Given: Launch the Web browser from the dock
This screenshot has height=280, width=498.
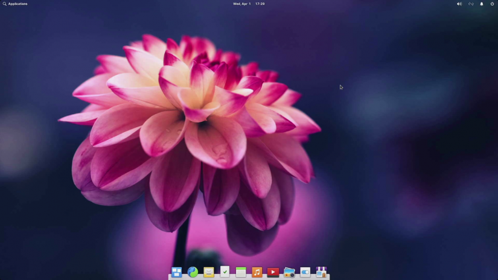Looking at the screenshot, I should point(193,272).
